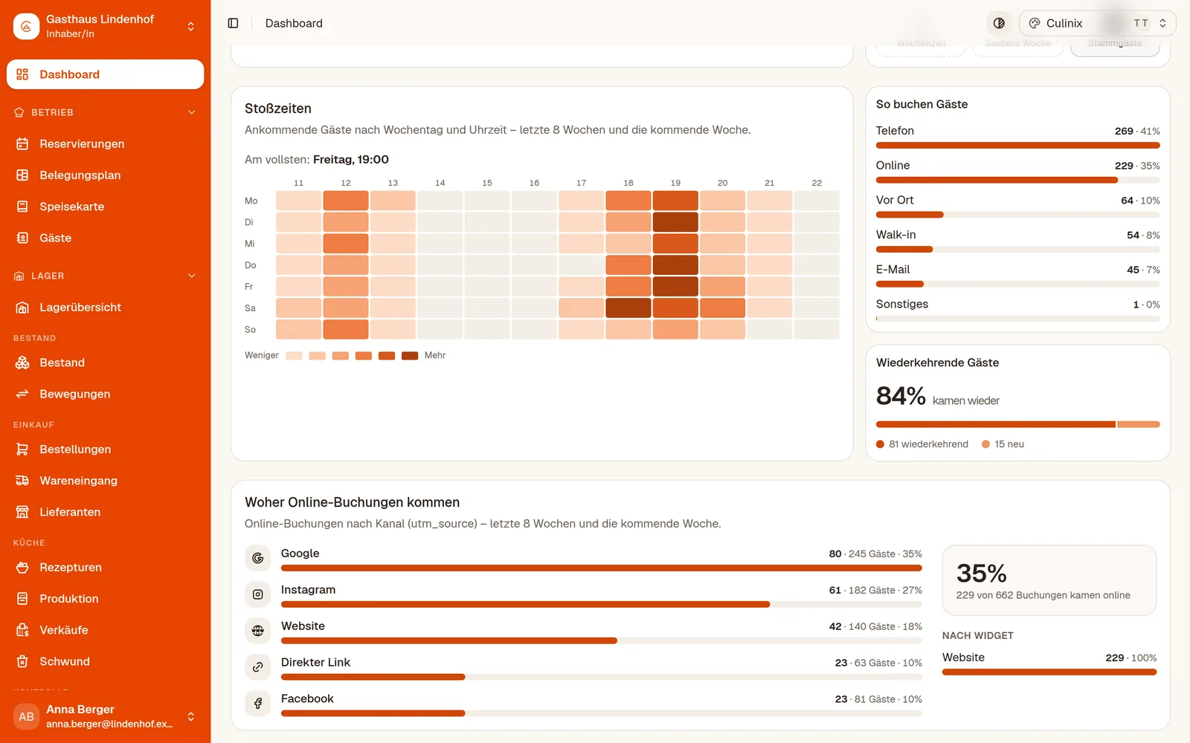Click '229 von 662 Buchungen kamen online'

pyautogui.click(x=1043, y=595)
